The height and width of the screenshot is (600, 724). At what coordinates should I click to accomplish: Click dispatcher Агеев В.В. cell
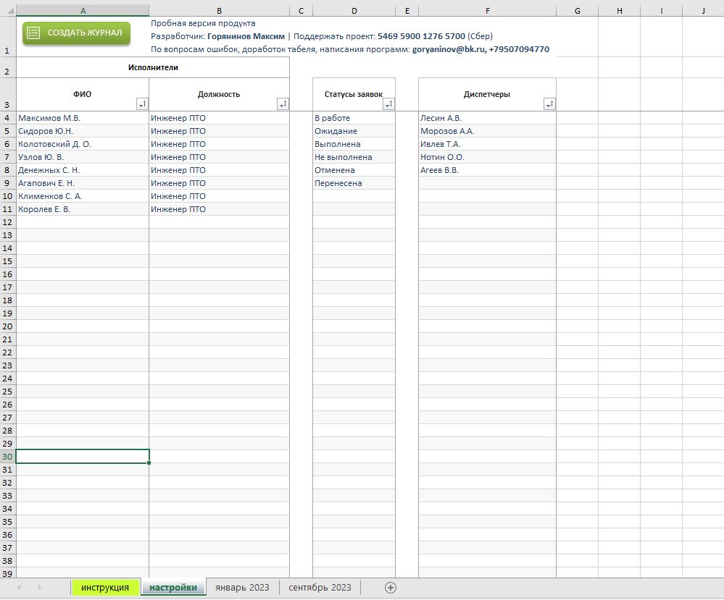tap(488, 170)
